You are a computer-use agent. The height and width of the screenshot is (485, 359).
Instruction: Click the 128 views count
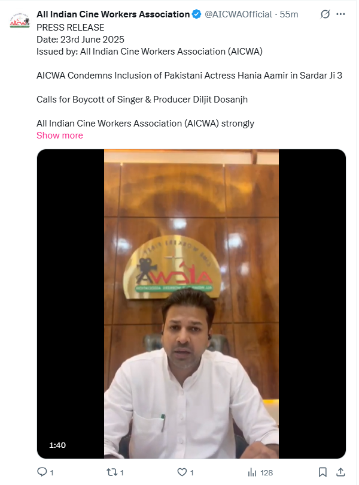pyautogui.click(x=266, y=472)
